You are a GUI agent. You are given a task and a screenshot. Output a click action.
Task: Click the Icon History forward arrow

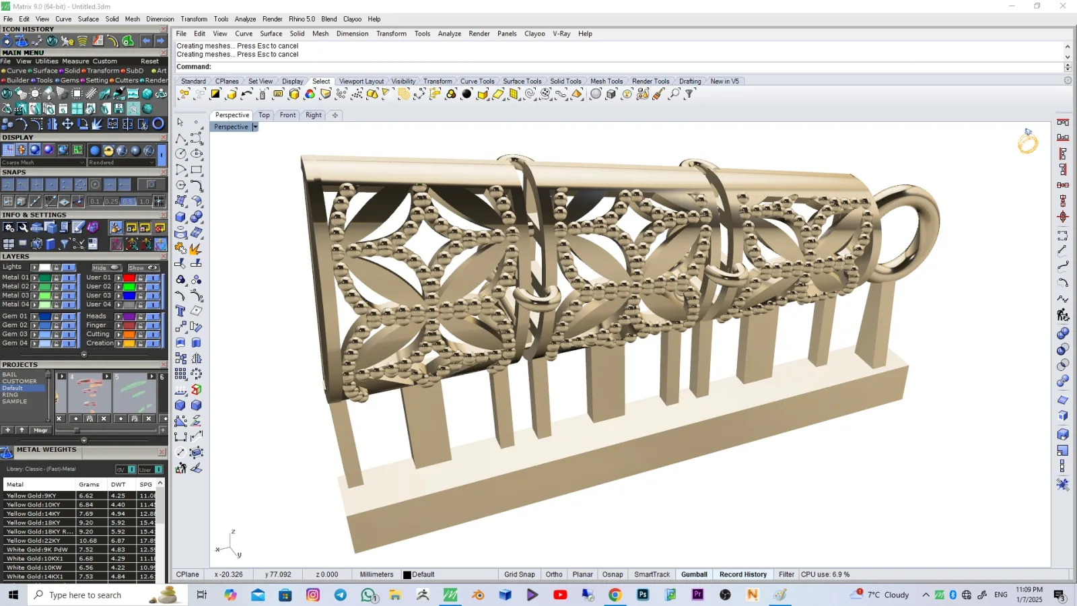click(160, 41)
